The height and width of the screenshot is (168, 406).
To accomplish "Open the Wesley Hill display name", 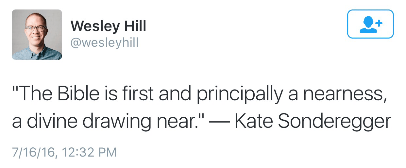I will (x=108, y=26).
